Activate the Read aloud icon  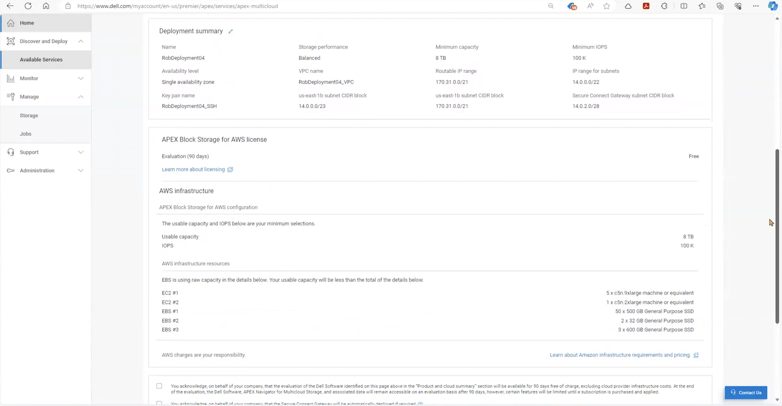[x=590, y=6]
